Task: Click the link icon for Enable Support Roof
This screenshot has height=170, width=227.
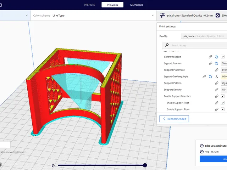Action: 217,103
